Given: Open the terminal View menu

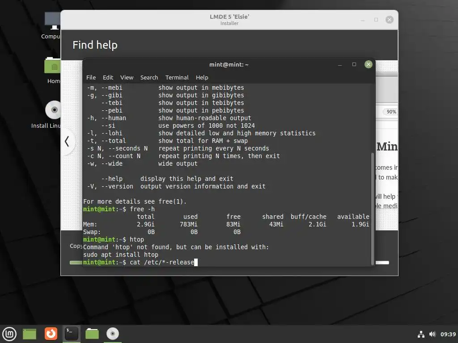Looking at the screenshot, I should [127, 78].
